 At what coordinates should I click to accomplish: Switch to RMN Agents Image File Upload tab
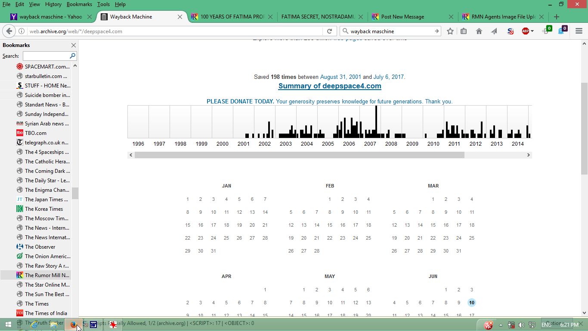503,17
